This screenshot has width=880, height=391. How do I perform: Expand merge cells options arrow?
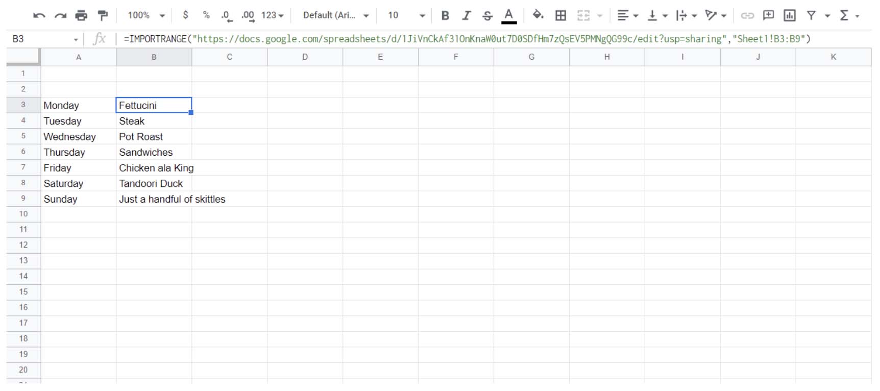(x=600, y=16)
